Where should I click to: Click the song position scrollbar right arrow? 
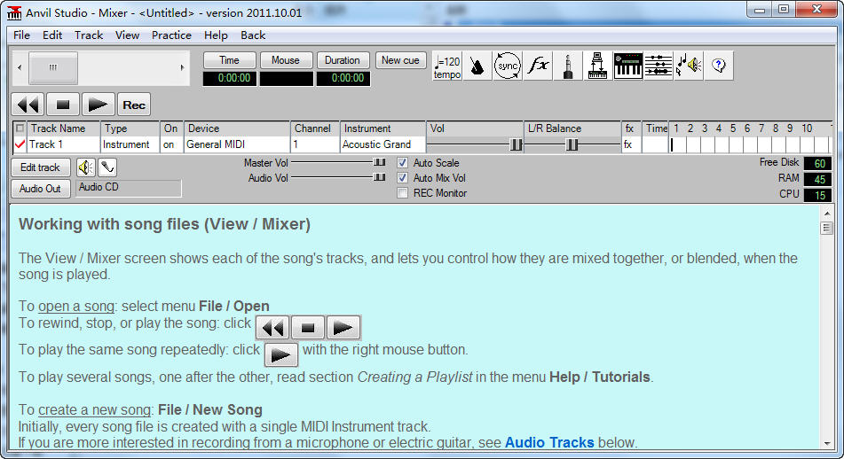click(183, 67)
